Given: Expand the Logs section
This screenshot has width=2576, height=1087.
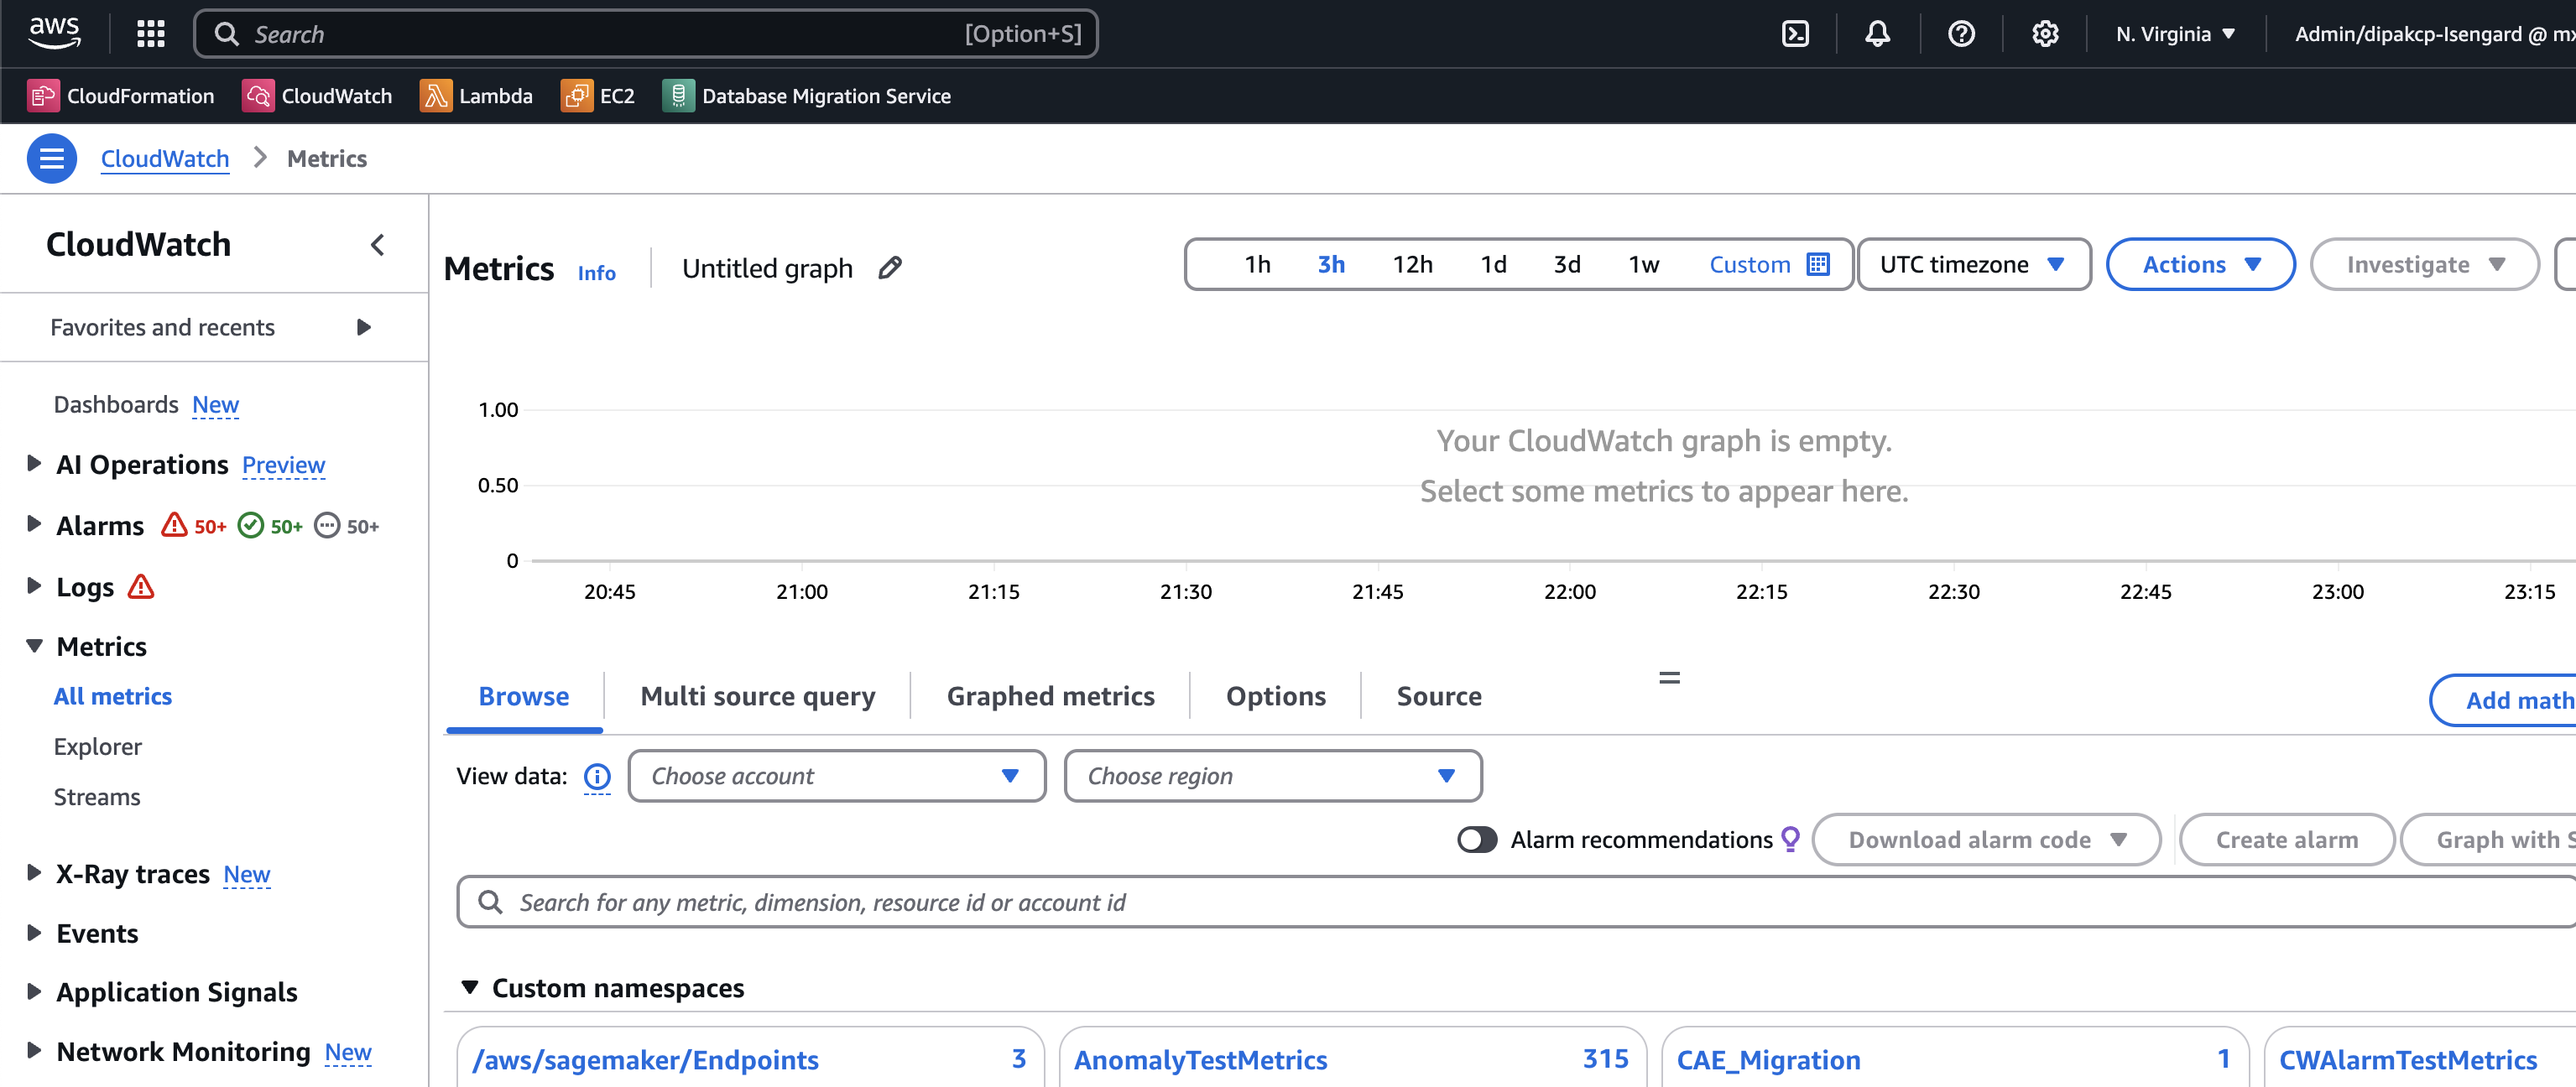Looking at the screenshot, I should click(34, 585).
